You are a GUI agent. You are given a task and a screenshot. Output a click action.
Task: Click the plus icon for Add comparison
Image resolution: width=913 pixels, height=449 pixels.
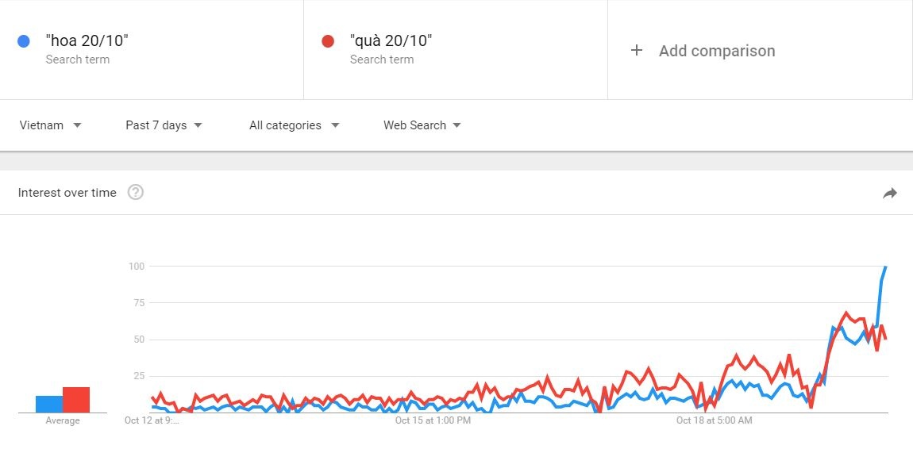pyautogui.click(x=636, y=51)
